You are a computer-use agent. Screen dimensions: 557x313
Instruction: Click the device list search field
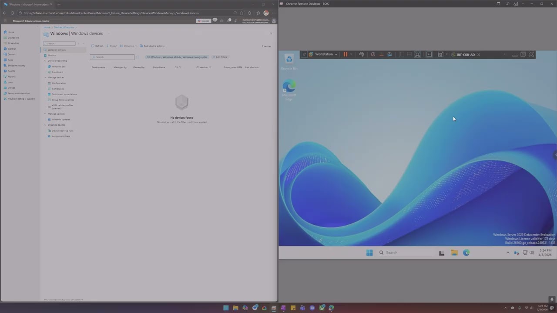[112, 57]
